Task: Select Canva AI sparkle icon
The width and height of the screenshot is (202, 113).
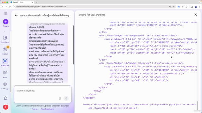Action: (5, 61)
